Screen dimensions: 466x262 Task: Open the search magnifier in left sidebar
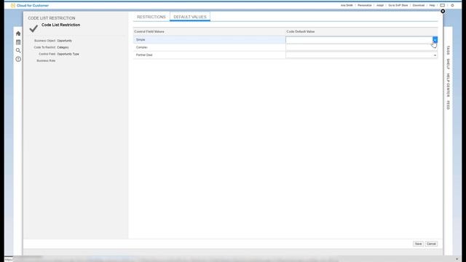[x=18, y=50]
